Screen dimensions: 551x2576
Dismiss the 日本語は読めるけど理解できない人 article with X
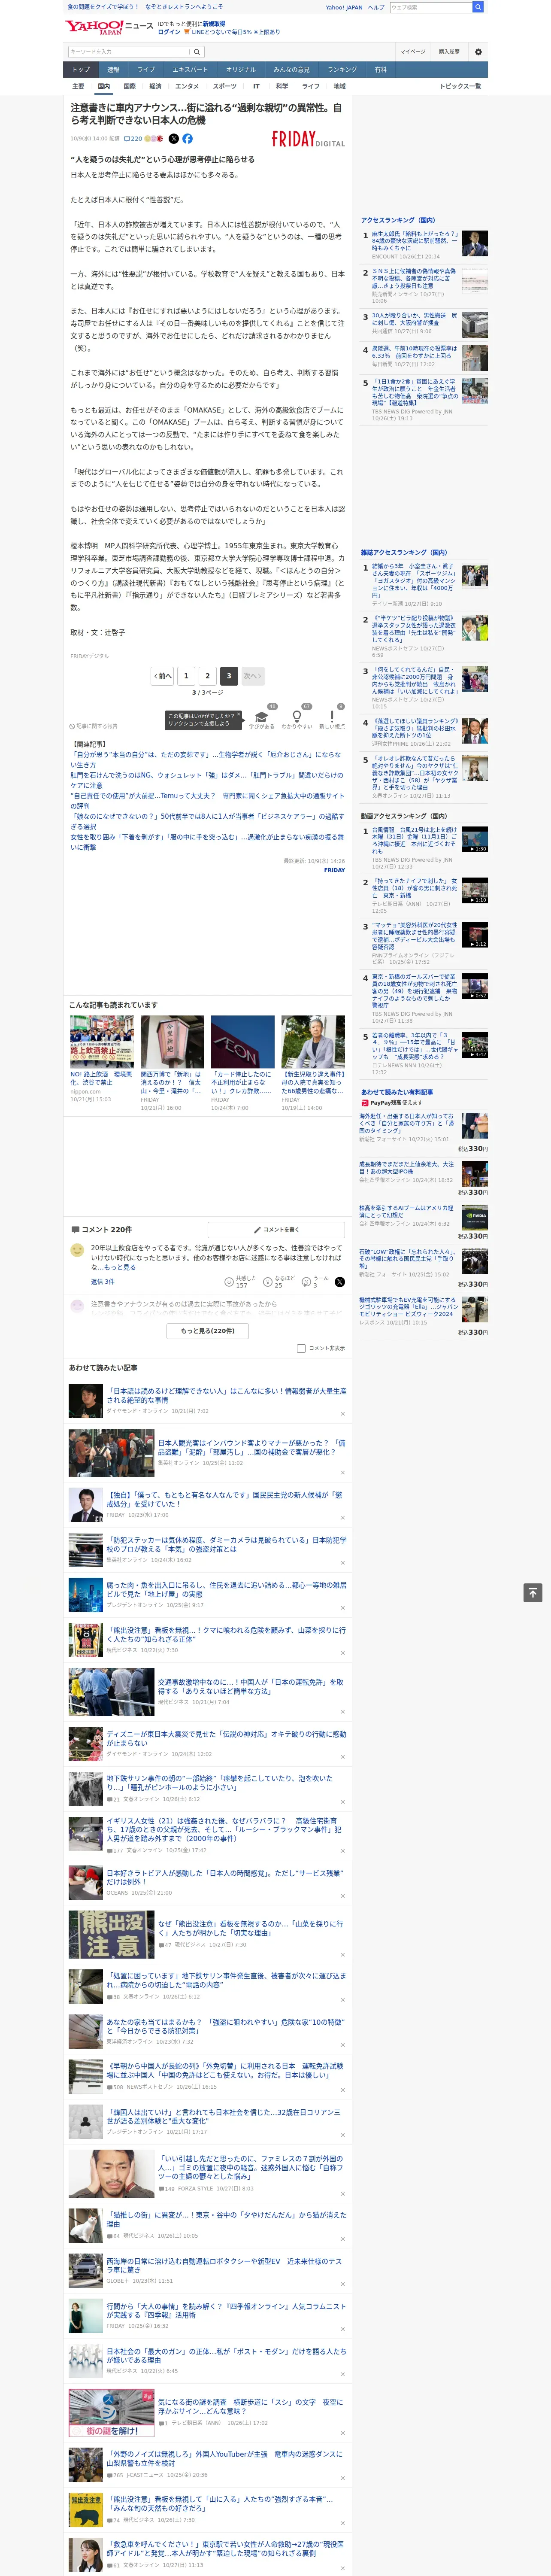[342, 1414]
